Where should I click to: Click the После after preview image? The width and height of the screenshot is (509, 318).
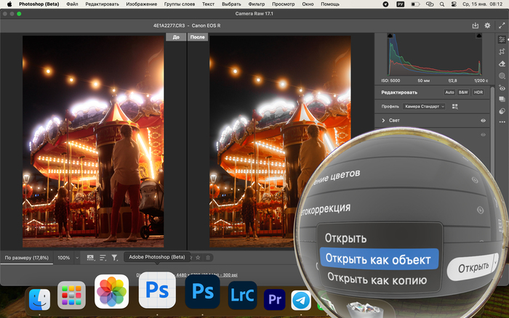[x=280, y=142]
